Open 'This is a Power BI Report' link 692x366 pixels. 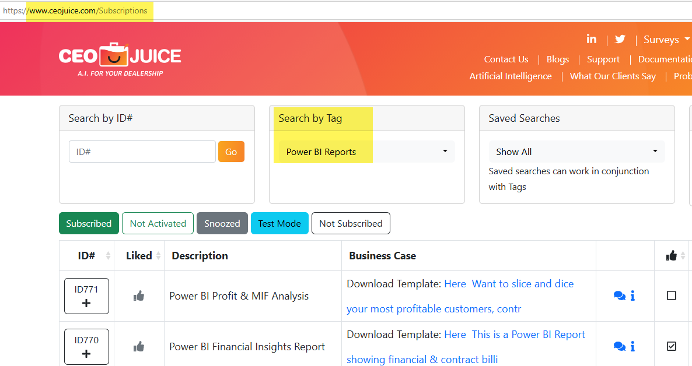click(x=528, y=335)
